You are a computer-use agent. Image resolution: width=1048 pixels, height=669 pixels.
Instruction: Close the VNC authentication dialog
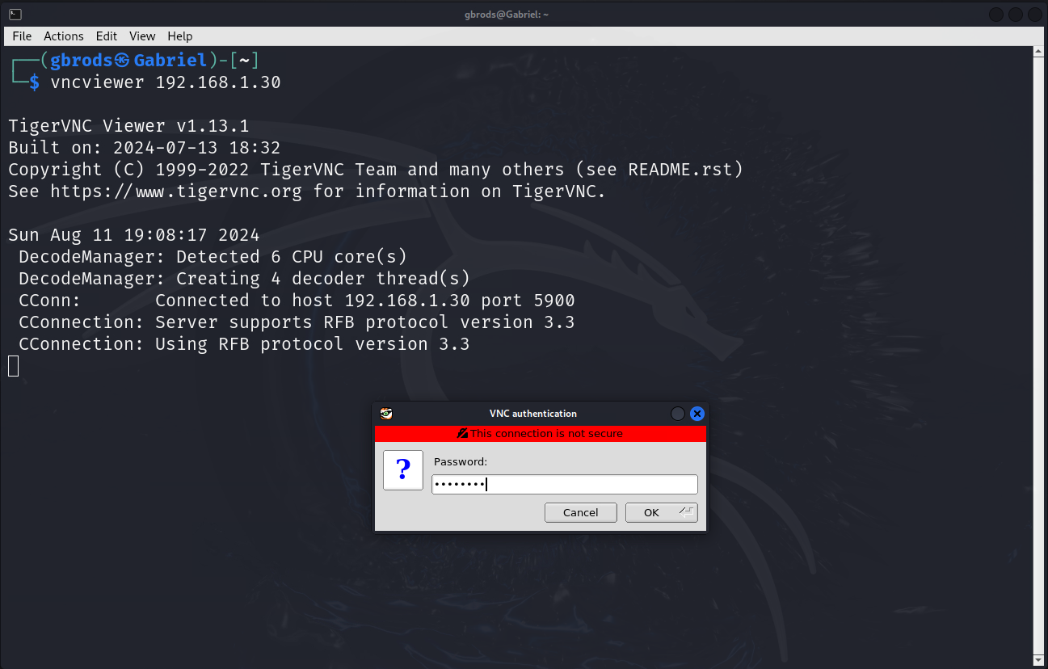(697, 414)
